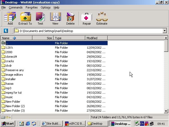Click the mIRC tray icon
This screenshot has width=169, height=127.
click(147, 124)
